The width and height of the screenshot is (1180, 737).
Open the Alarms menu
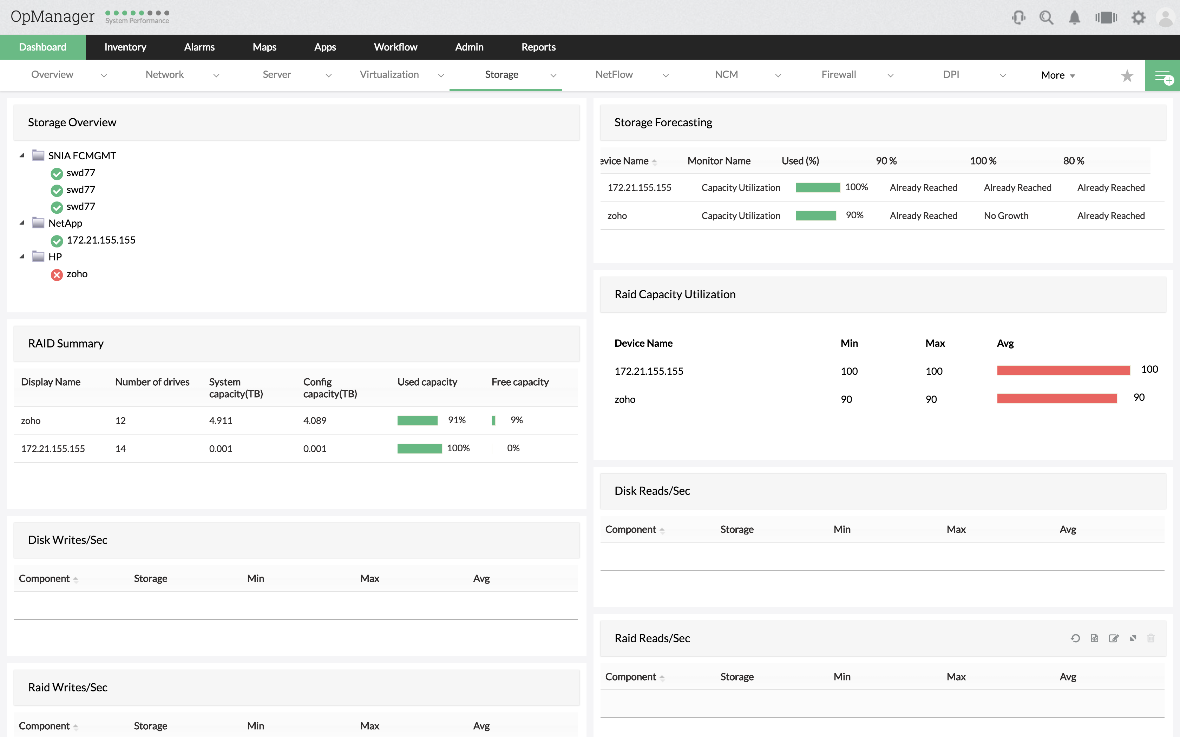199,47
